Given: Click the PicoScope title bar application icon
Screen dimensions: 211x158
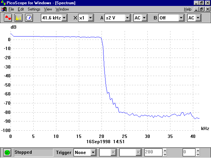Looking at the screenshot, I should click(x=3, y=3).
